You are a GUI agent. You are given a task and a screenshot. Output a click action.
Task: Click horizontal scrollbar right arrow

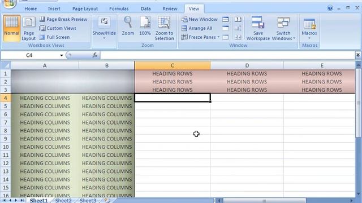coord(351,201)
